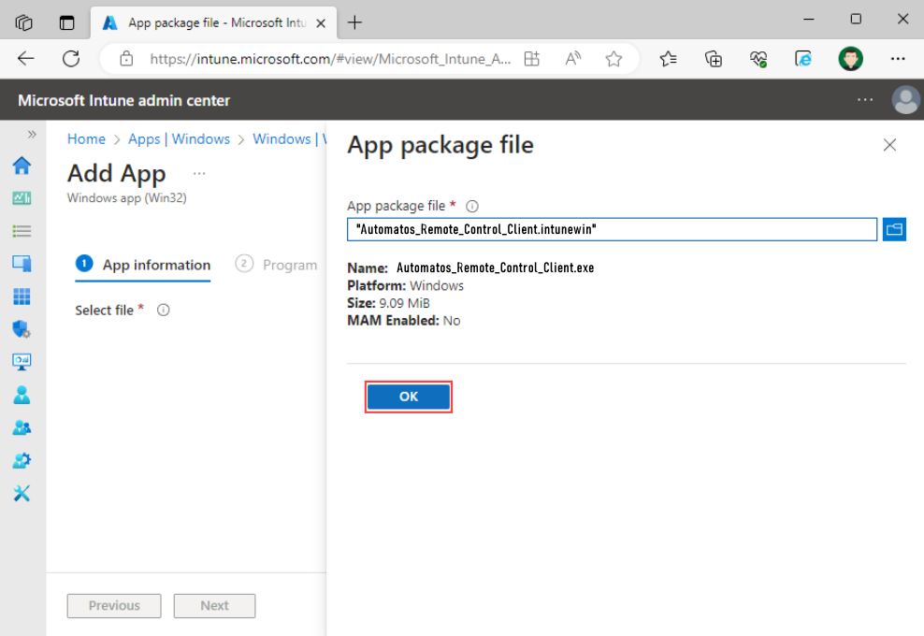
Task: Open the account avatar in Intune header
Action: coord(905,100)
